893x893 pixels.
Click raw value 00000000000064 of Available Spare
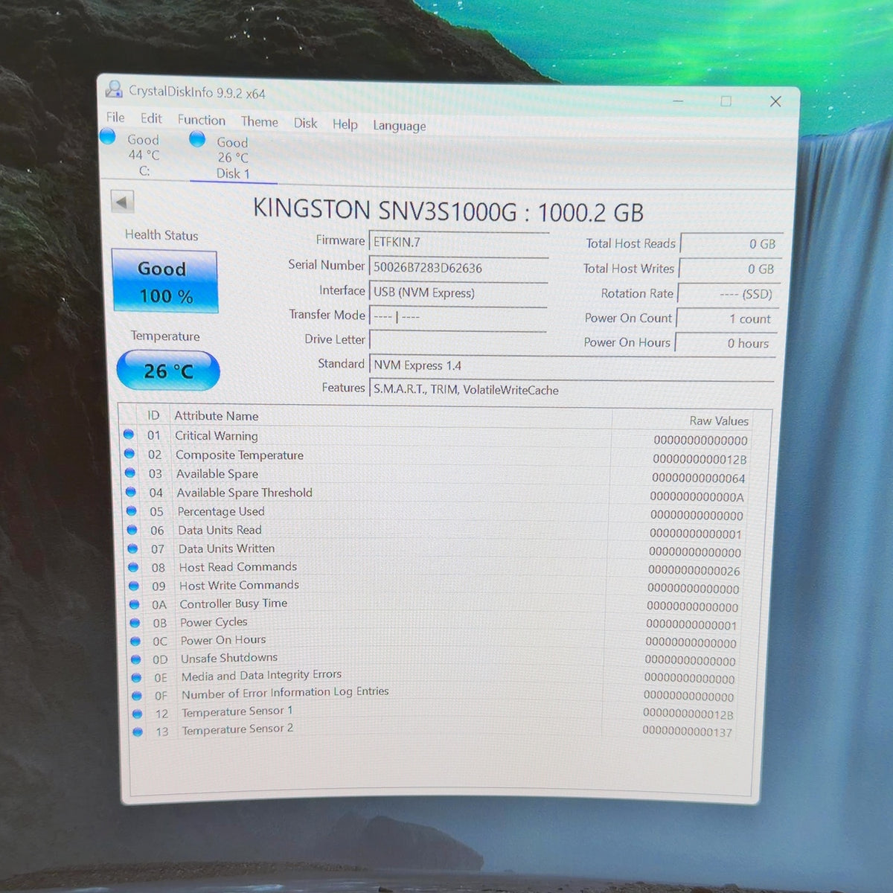click(699, 478)
